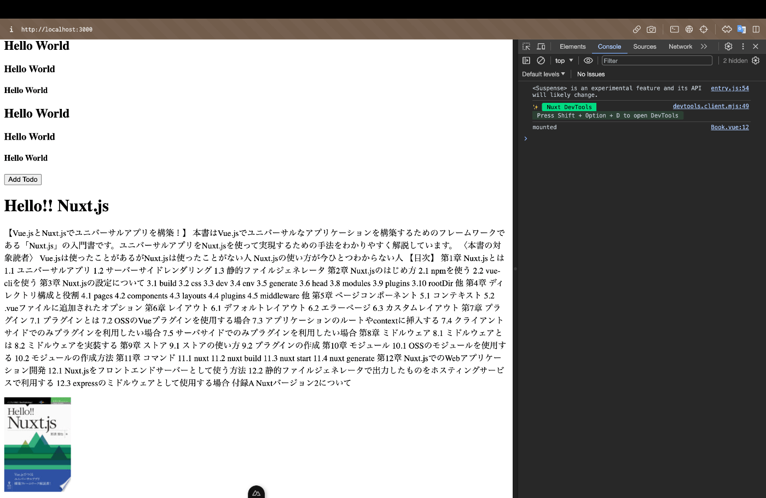Image resolution: width=766 pixels, height=498 pixels.
Task: Open the entry.js:54 source link
Action: (730, 88)
